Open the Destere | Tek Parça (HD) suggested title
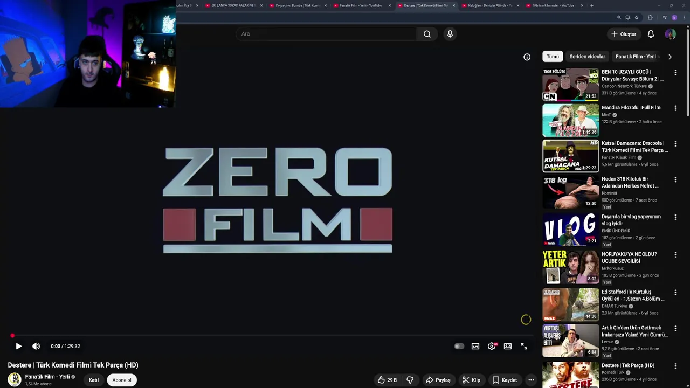Image resolution: width=690 pixels, height=388 pixels. tap(628, 365)
